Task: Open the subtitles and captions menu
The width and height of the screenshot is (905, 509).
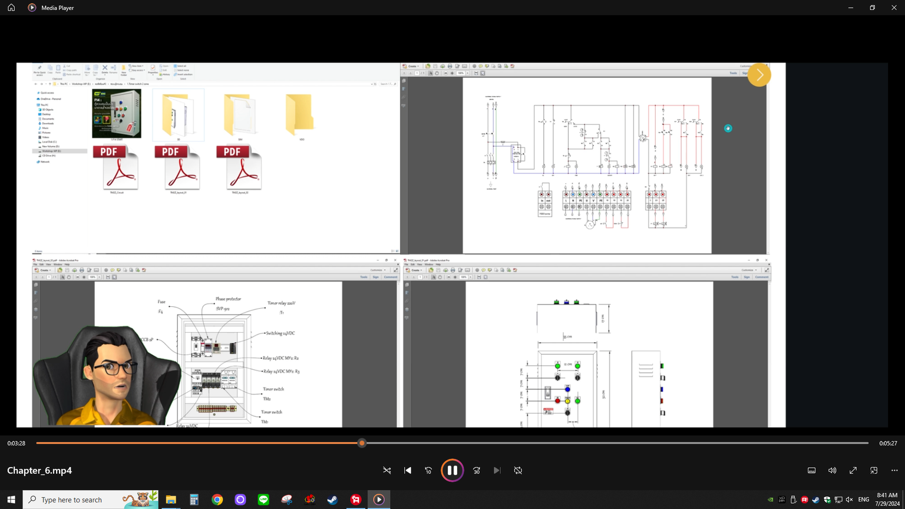Action: (811, 470)
